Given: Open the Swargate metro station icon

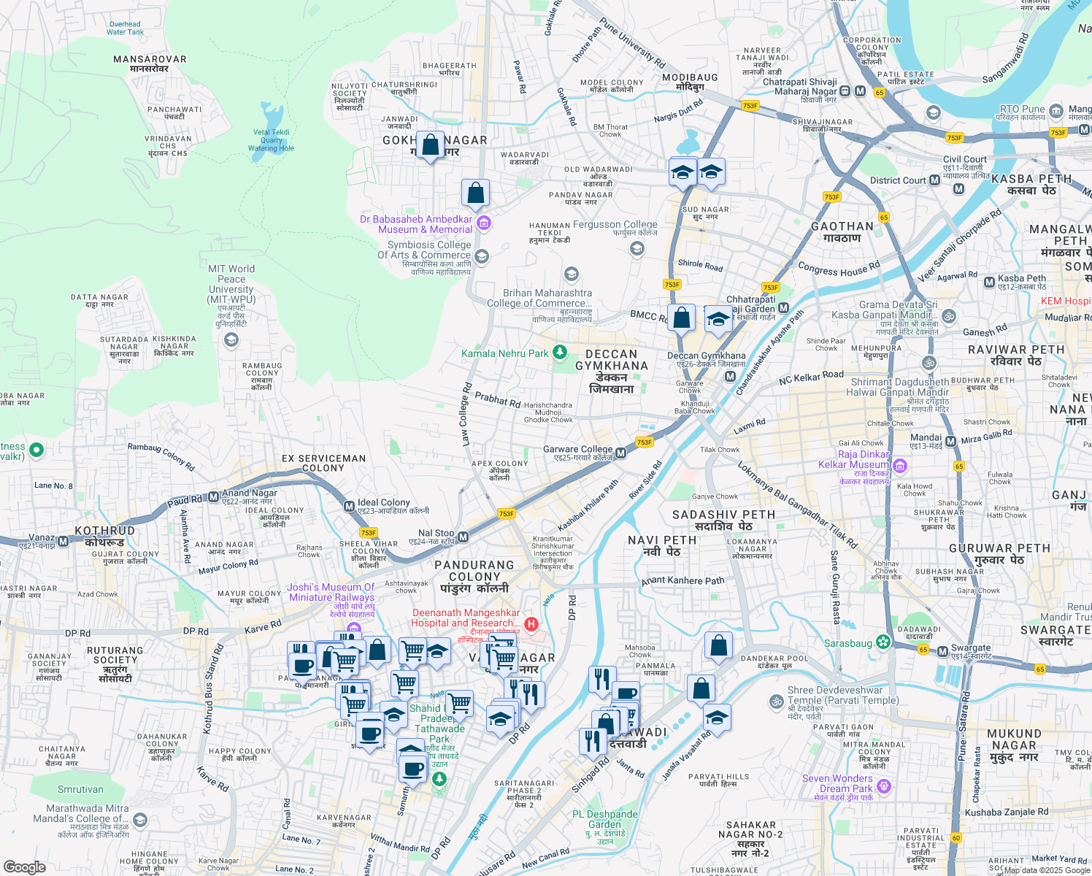Looking at the screenshot, I should pyautogui.click(x=942, y=651).
